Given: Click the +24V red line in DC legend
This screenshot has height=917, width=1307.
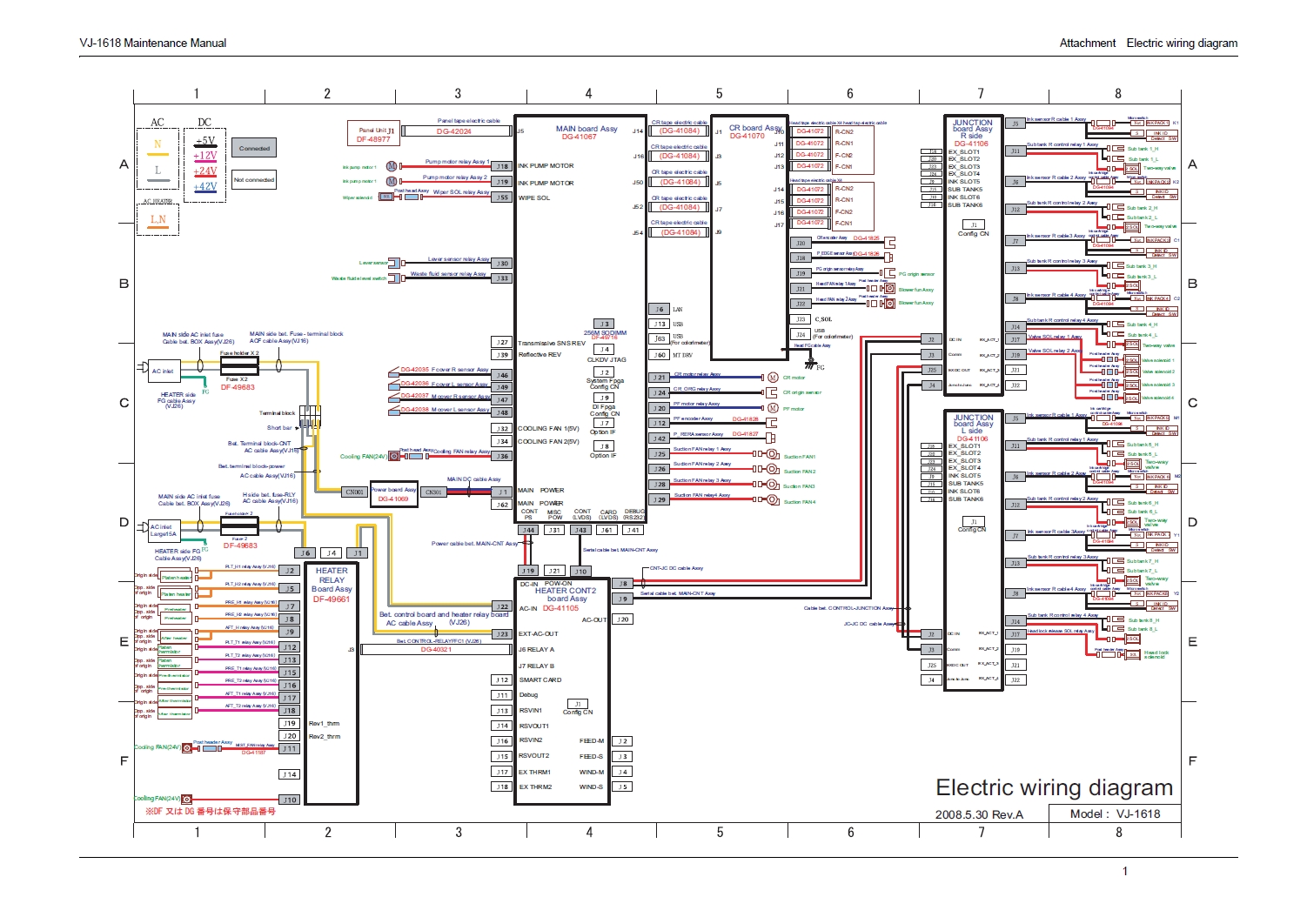Looking at the screenshot, I should (x=205, y=172).
